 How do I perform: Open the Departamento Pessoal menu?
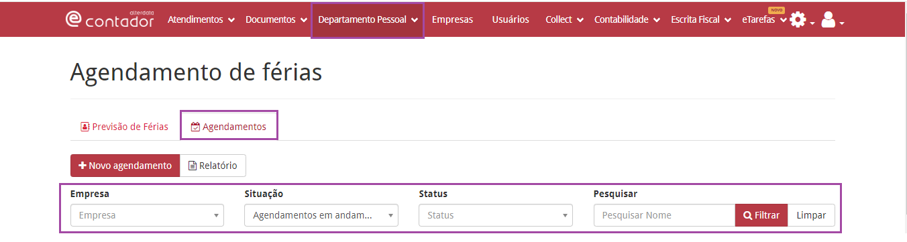pyautogui.click(x=368, y=20)
